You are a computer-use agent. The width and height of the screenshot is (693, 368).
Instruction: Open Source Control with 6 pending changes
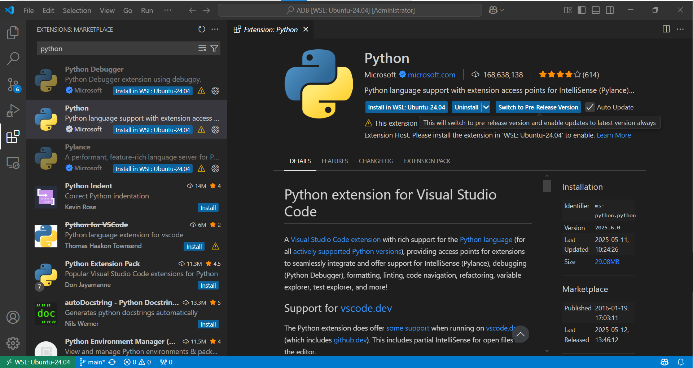(x=13, y=85)
